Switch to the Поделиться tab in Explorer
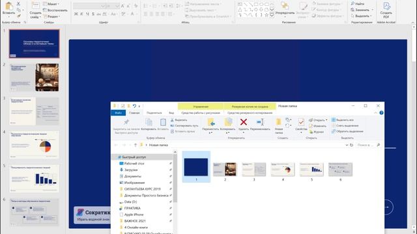 pos(154,112)
